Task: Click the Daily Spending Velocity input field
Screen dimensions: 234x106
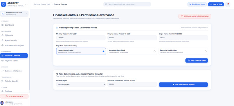Action: pyautogui.click(x=132, y=38)
